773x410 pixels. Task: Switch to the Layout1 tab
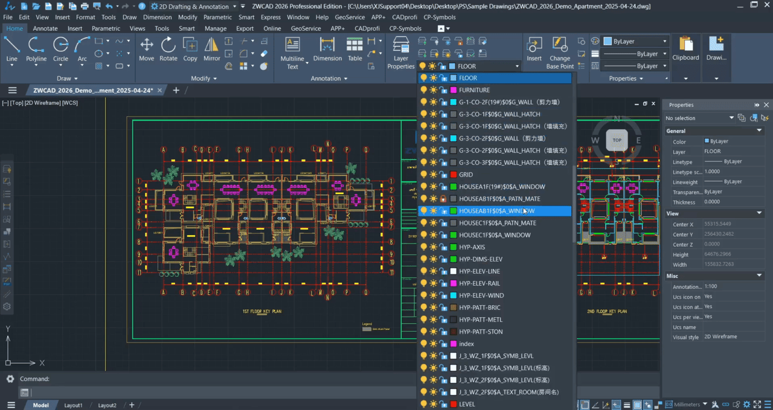[x=73, y=405]
